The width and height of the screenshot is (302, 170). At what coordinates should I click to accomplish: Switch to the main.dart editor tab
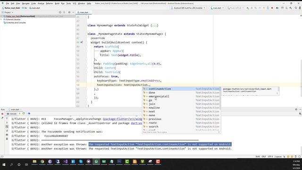click(x=84, y=12)
